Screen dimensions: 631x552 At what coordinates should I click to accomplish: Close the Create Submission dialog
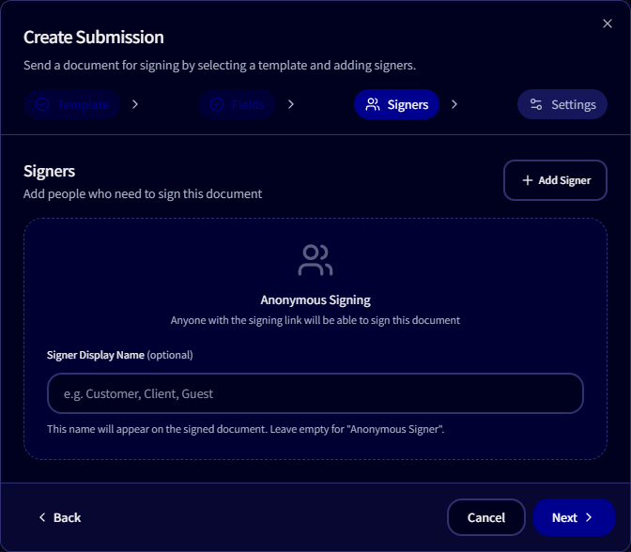pyautogui.click(x=608, y=23)
